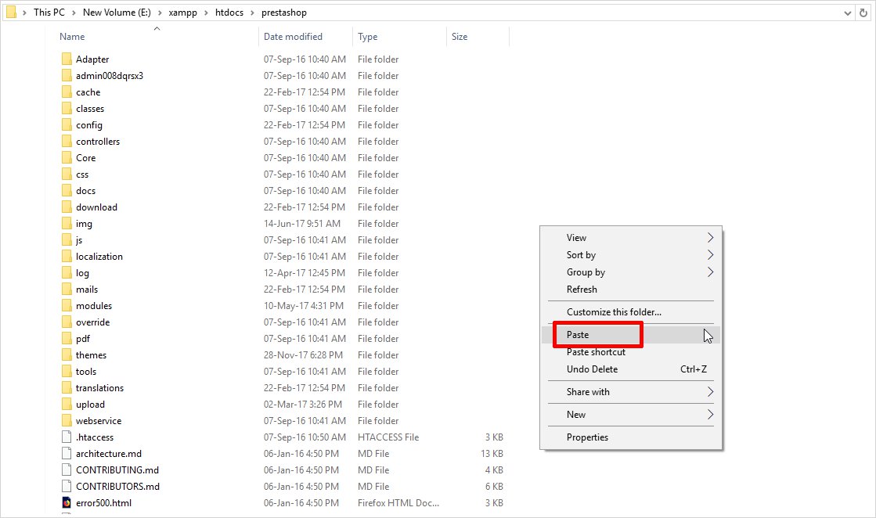Click the 28-Nov-17 6:28 PM date cell
This screenshot has width=876, height=518.
(x=304, y=355)
